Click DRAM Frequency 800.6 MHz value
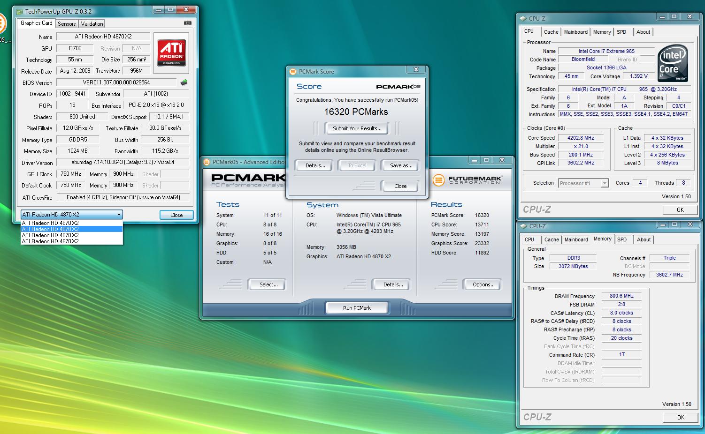The height and width of the screenshot is (434, 705). (x=621, y=296)
